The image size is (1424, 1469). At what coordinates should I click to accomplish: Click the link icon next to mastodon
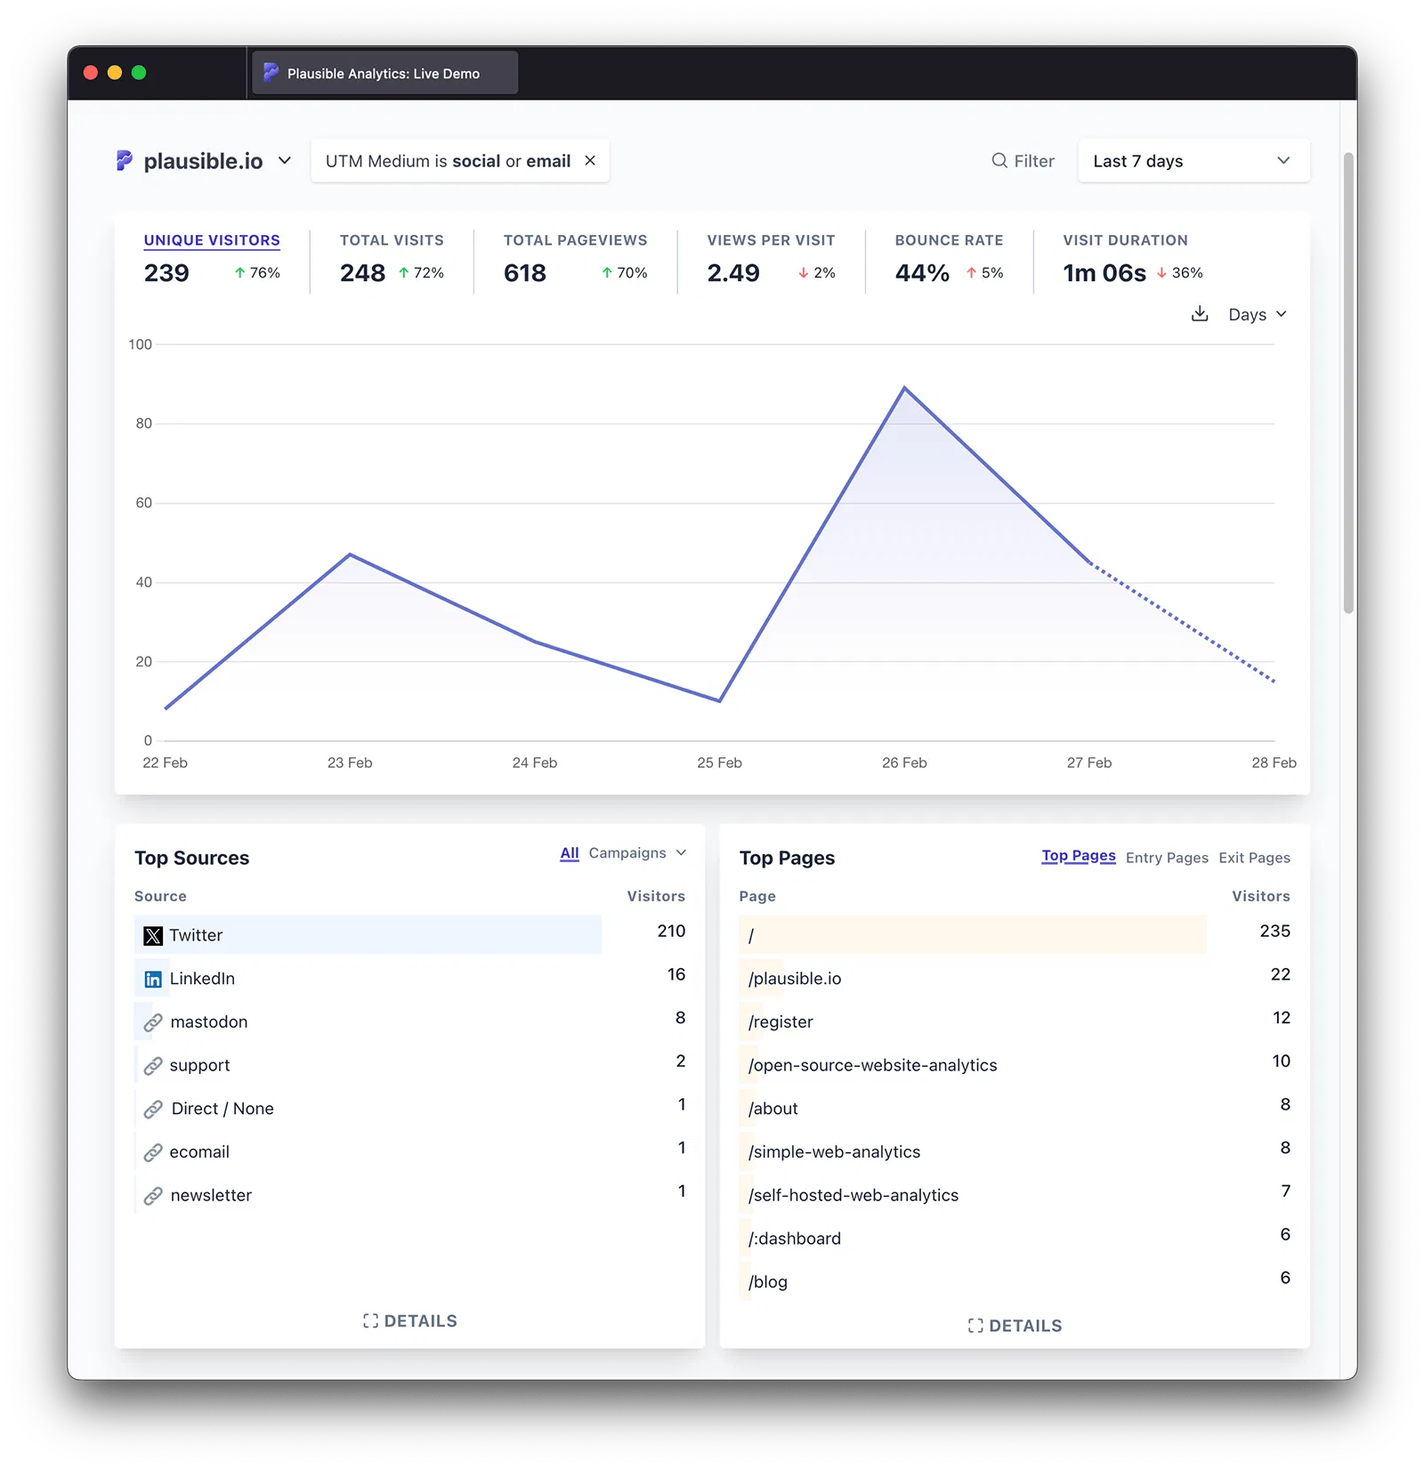[153, 1023]
